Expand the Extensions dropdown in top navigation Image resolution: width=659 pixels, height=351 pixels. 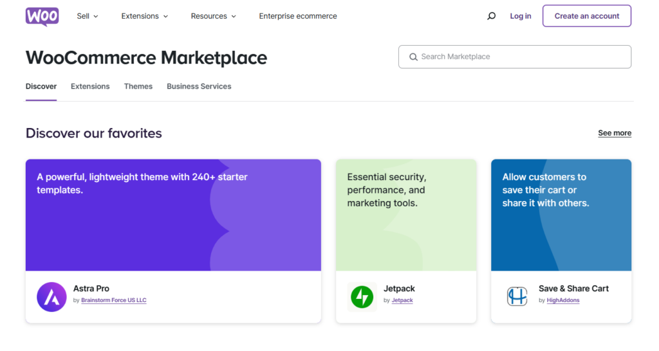(145, 16)
